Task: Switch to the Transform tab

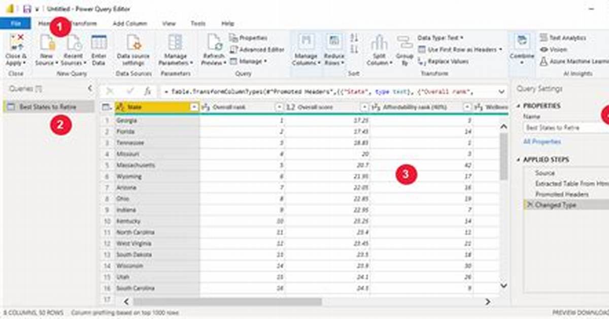Action: (x=83, y=23)
